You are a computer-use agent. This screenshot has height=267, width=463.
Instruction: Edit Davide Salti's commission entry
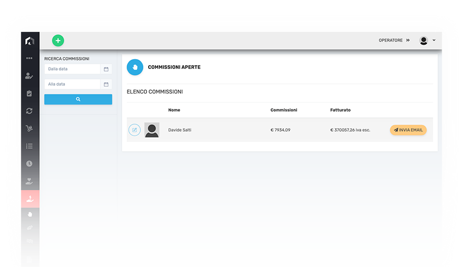(x=135, y=130)
